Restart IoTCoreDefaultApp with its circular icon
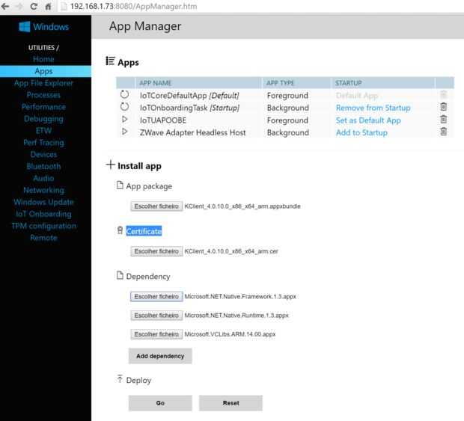The image size is (464, 421). tap(125, 96)
